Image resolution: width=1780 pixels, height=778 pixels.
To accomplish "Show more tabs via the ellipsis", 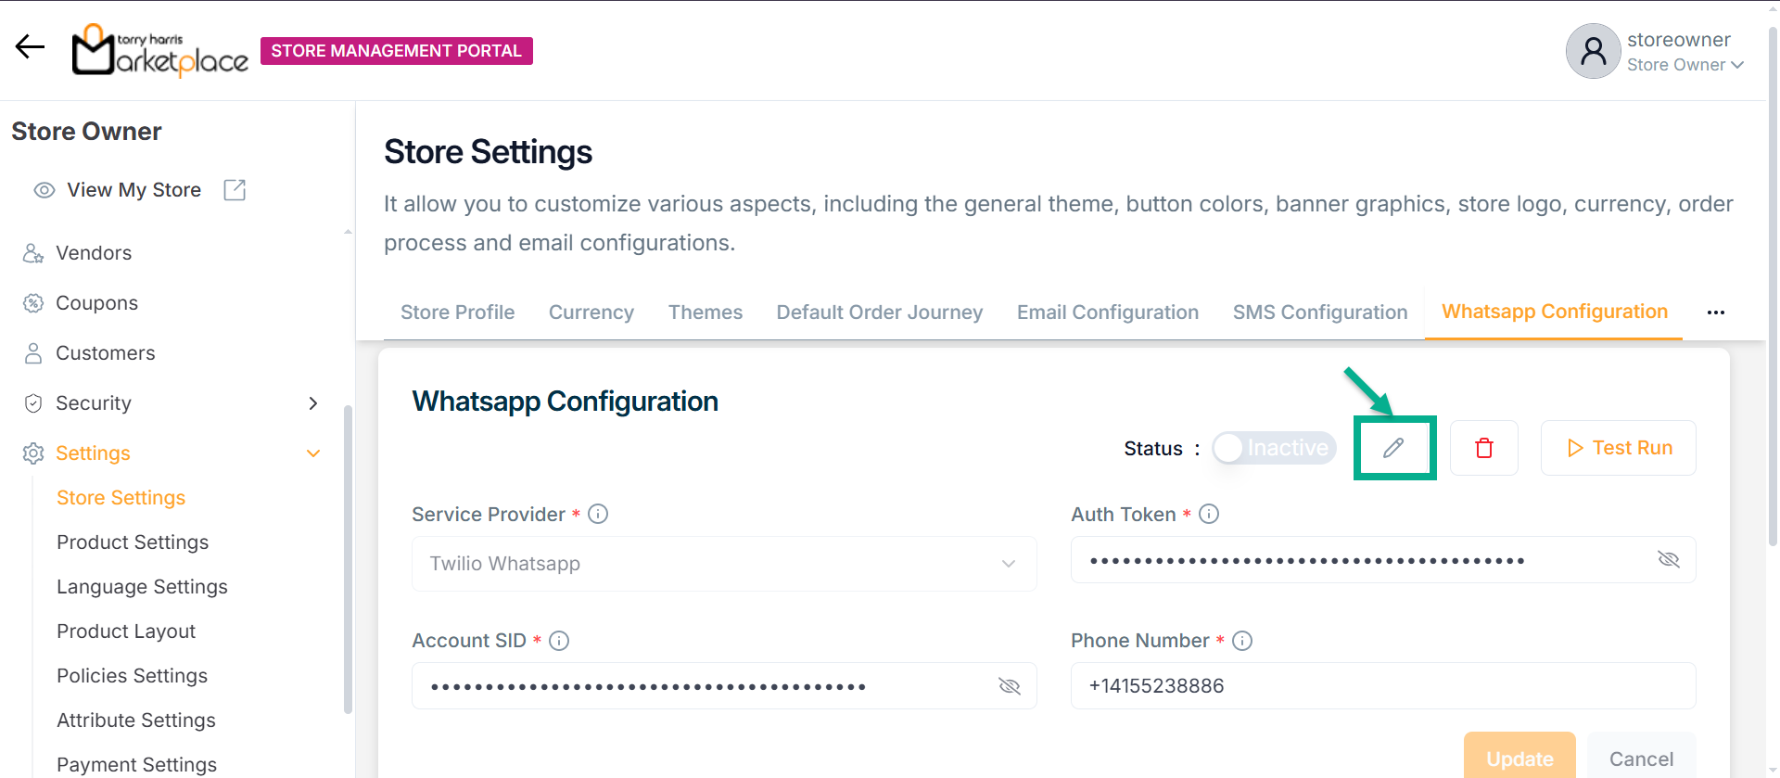I will (x=1715, y=312).
